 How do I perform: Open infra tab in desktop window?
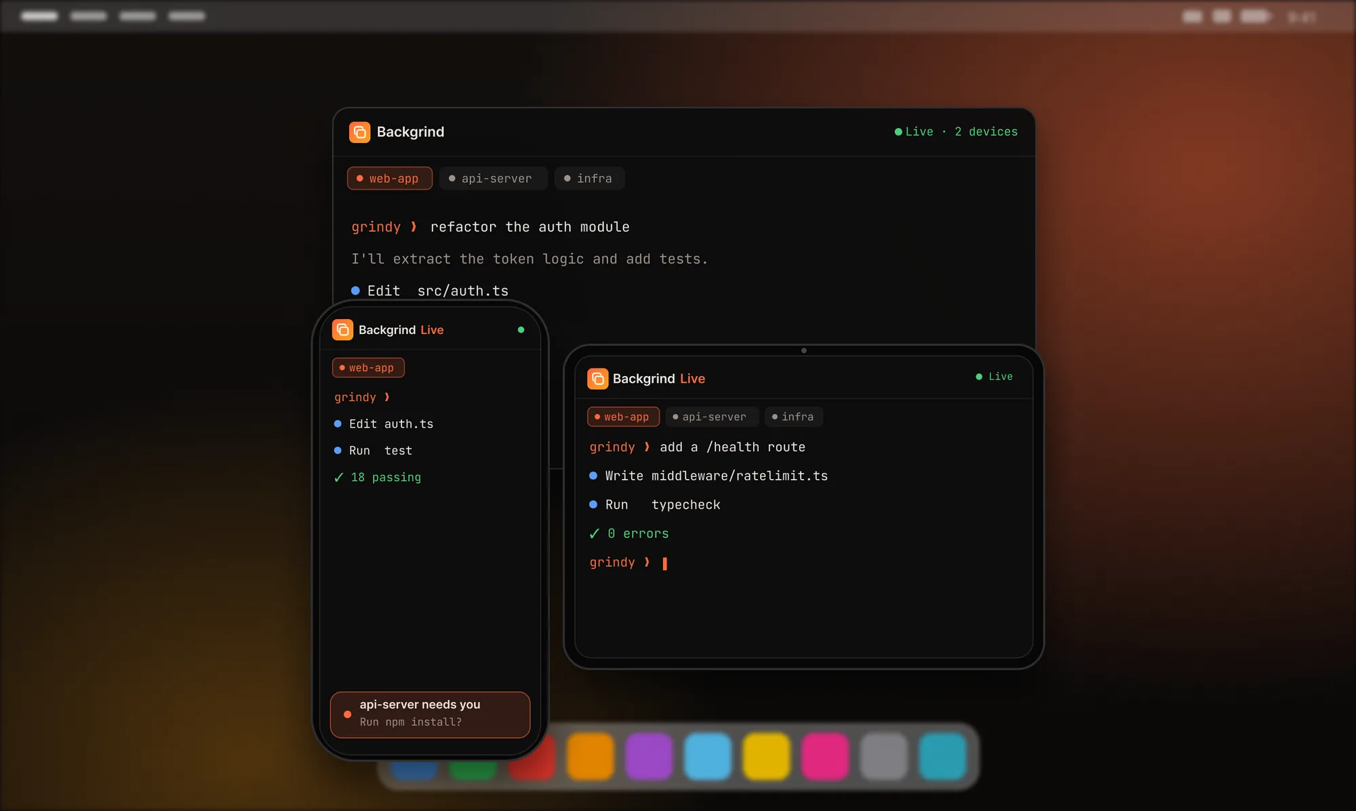click(x=589, y=178)
